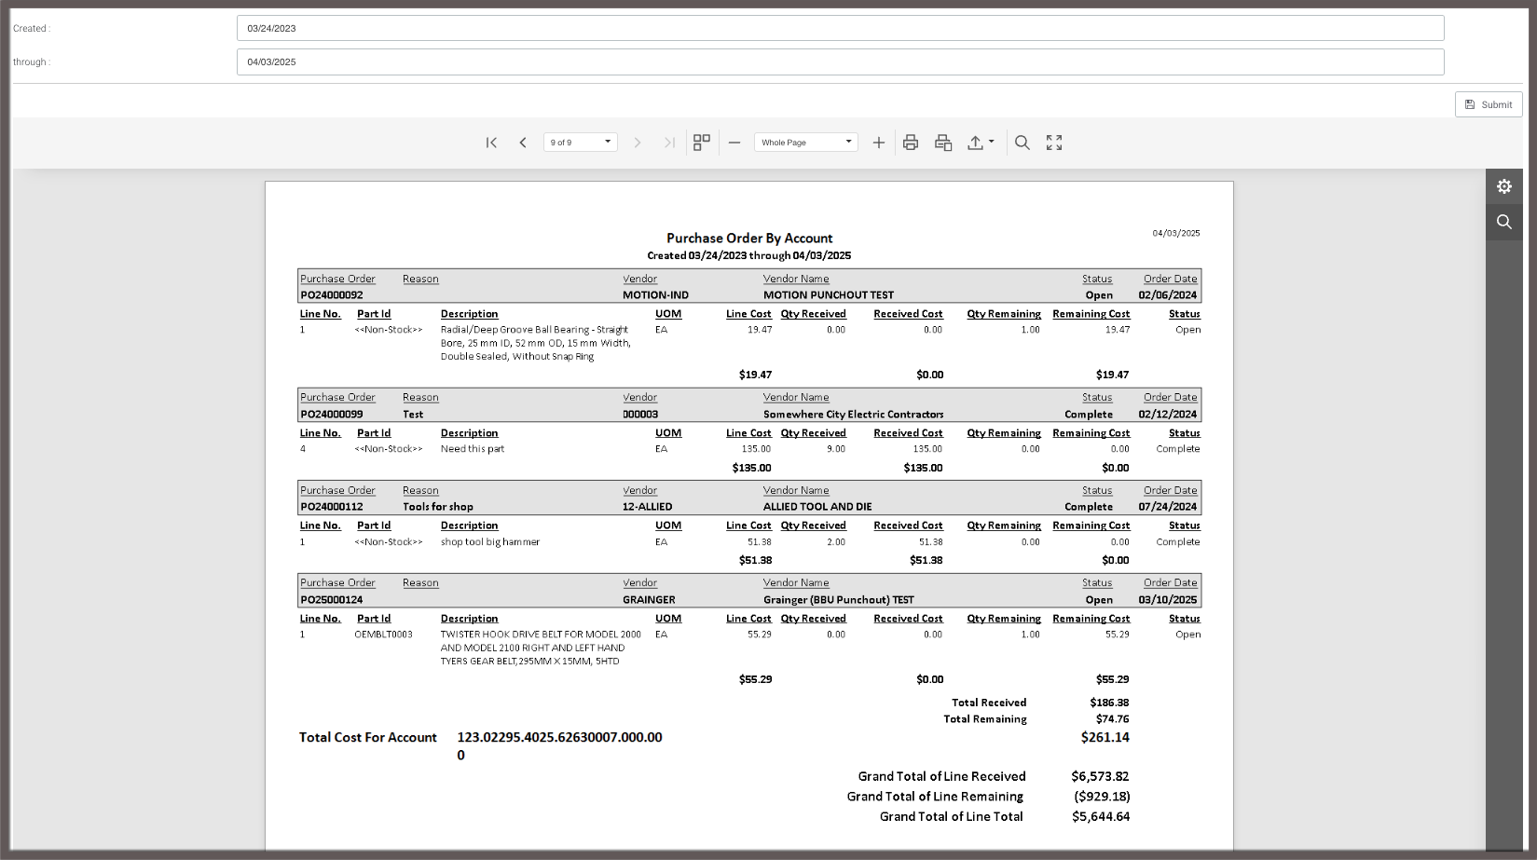Switch viewer to full screen mode

(1054, 143)
